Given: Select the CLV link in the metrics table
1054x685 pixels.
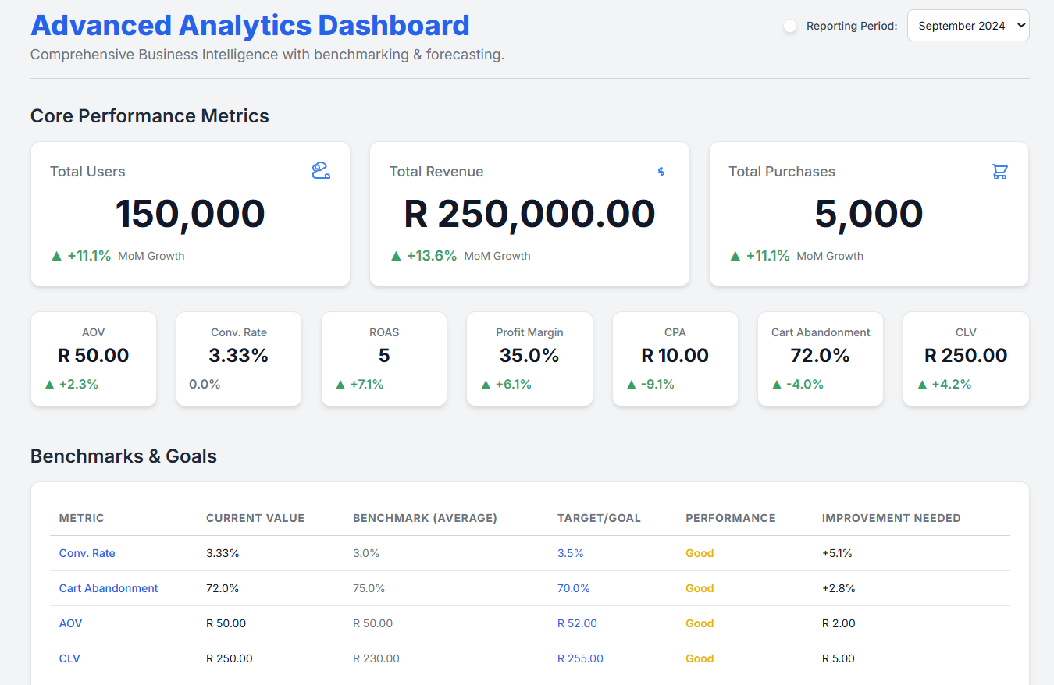Looking at the screenshot, I should click(x=69, y=658).
